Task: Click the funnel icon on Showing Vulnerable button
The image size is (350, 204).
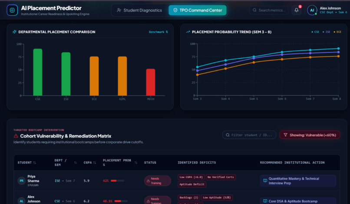Action: click(x=285, y=135)
